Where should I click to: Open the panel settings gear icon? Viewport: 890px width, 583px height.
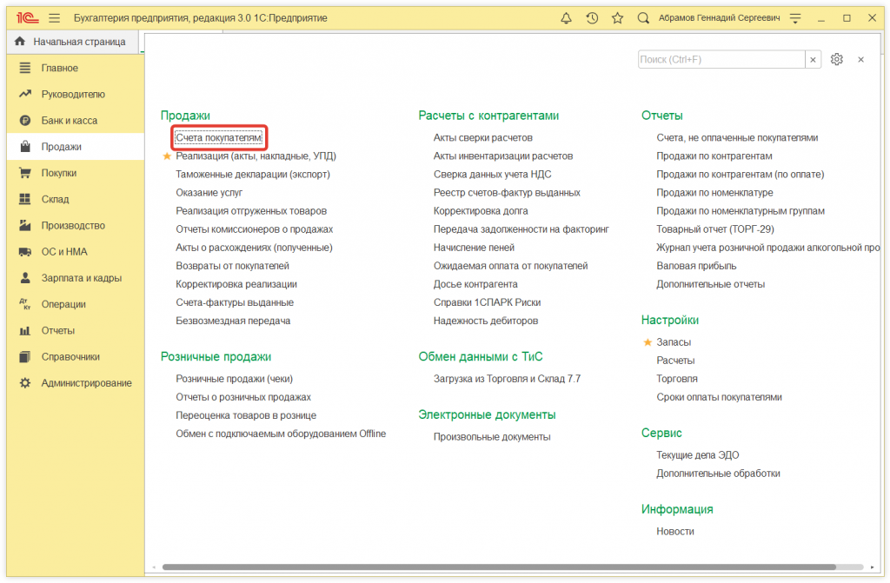[x=836, y=59]
